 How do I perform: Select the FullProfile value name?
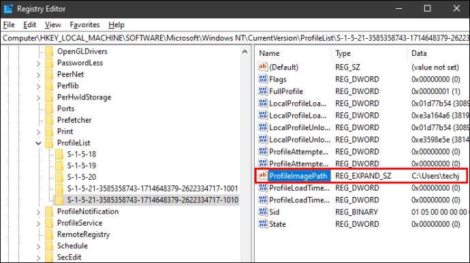(x=286, y=91)
